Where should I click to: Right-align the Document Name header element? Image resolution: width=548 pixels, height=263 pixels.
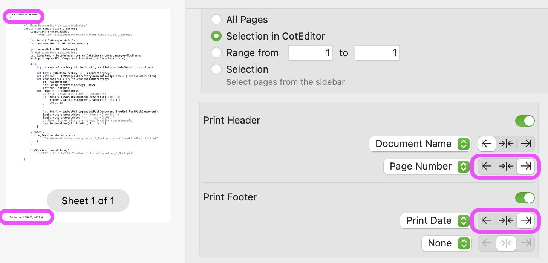[x=526, y=144]
